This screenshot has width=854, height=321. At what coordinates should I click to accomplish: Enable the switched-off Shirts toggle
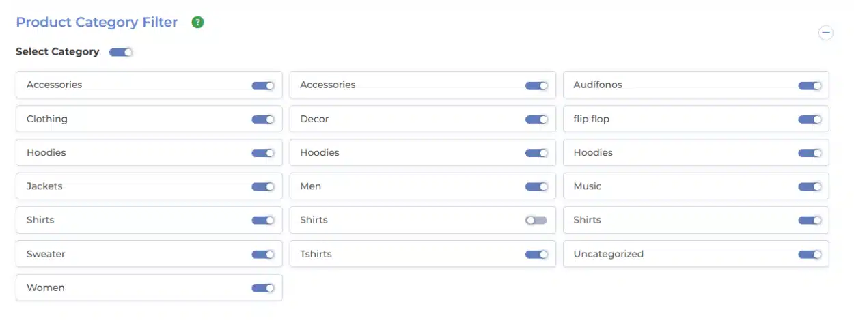pyautogui.click(x=536, y=220)
